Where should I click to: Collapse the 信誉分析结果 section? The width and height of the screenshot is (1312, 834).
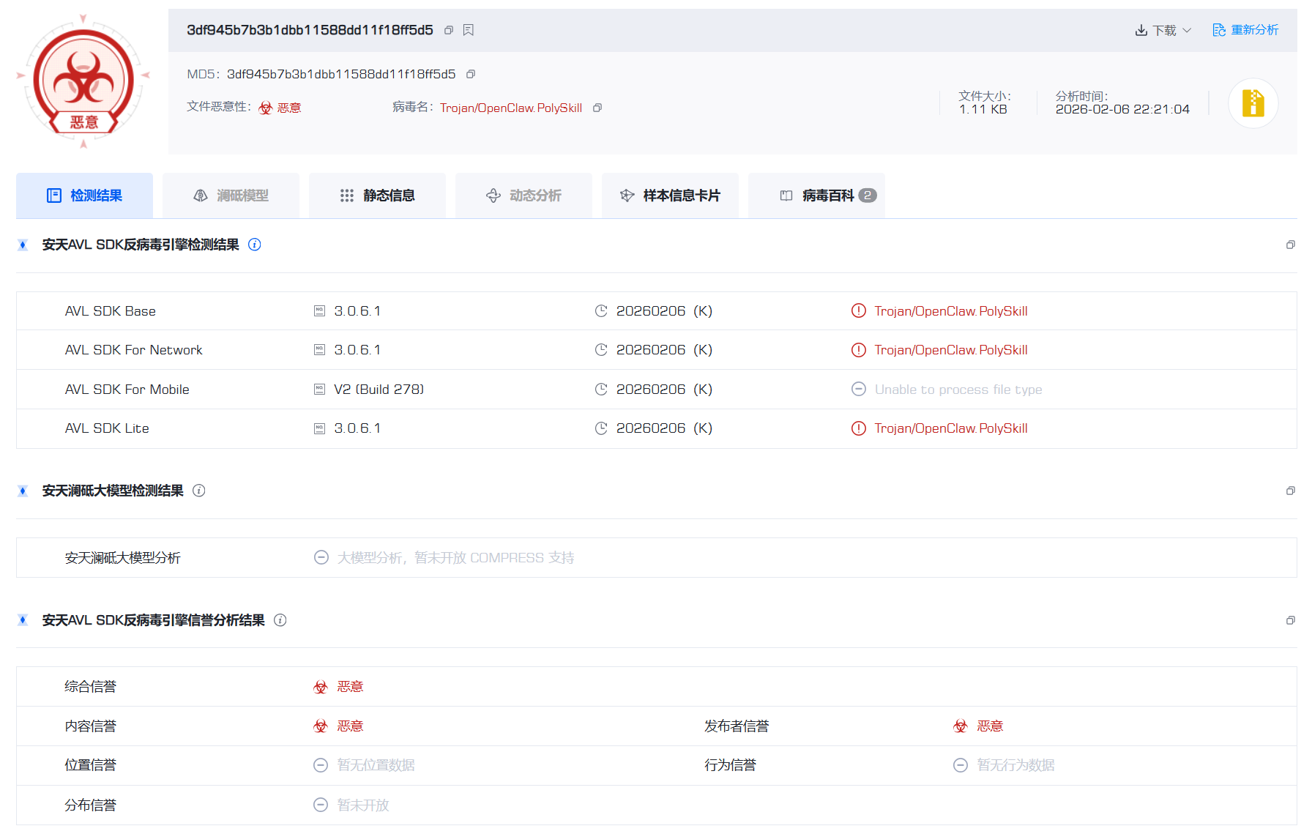[x=1290, y=620]
